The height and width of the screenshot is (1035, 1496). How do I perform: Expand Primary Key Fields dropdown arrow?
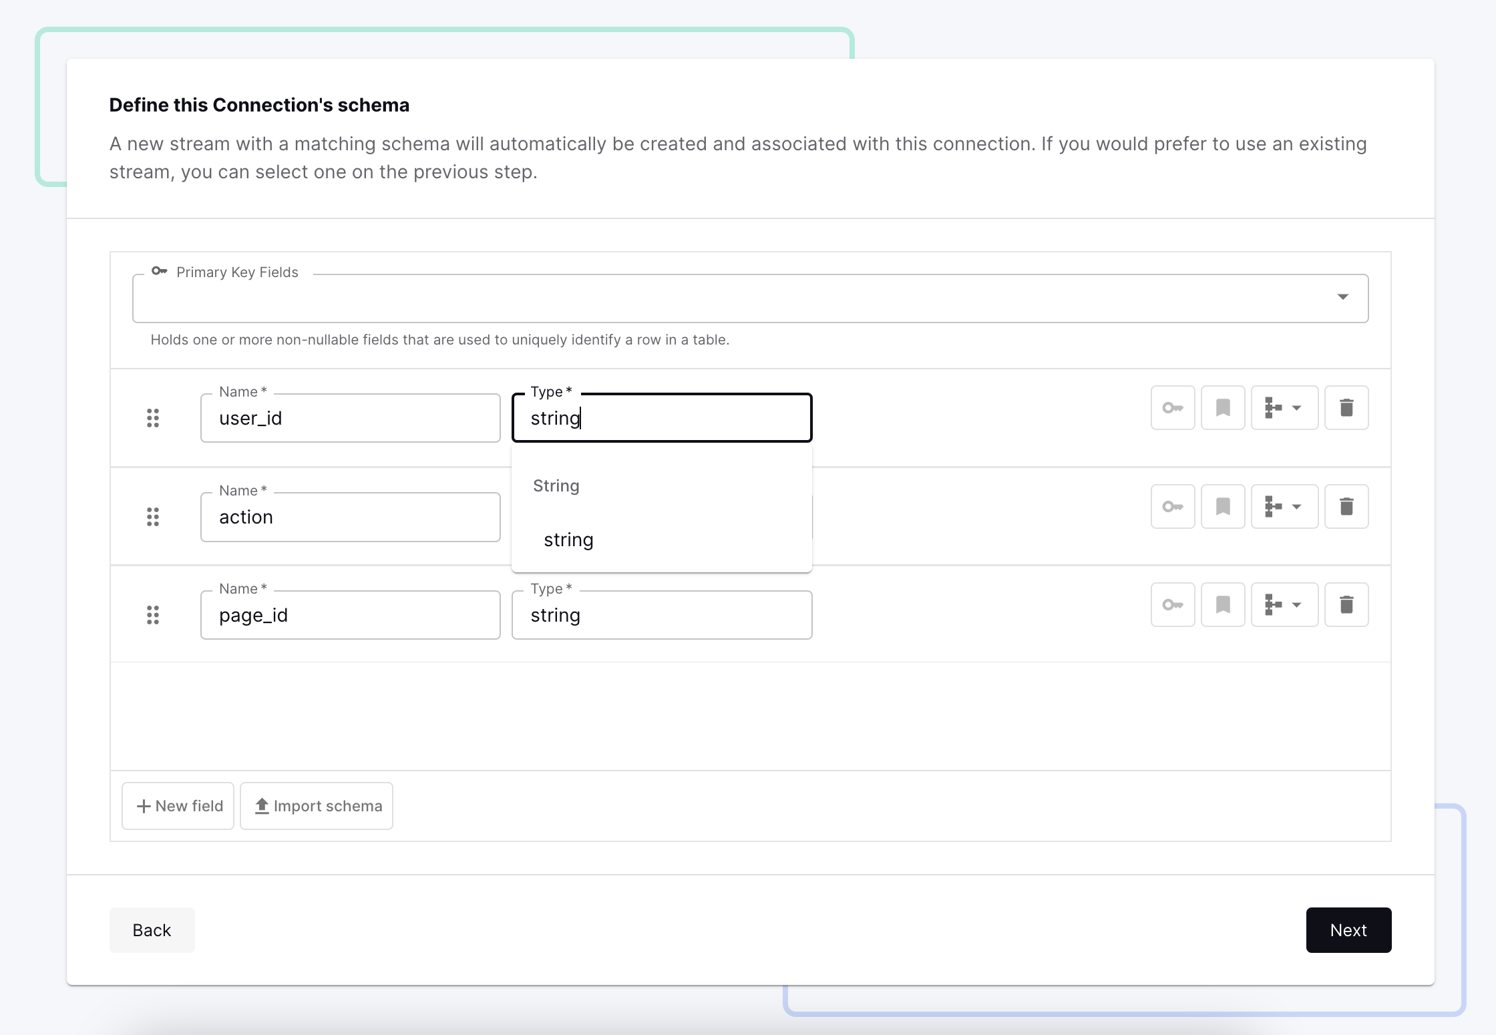[x=1342, y=297]
